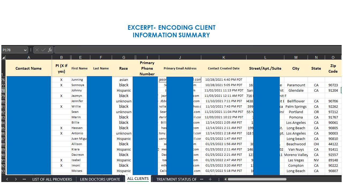Open the LIEN DOCTORS UPDATE sheet
This screenshot has width=343, height=193.
point(100,179)
